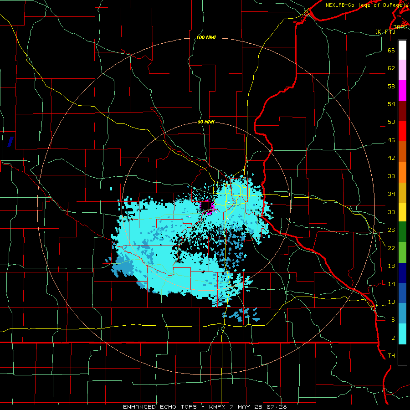Click the [K FT] units label
The image size is (410, 410).
[x=385, y=31]
